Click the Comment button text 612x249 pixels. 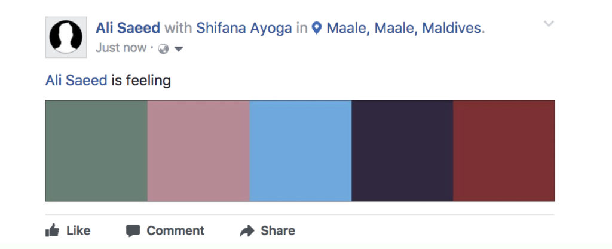click(x=176, y=230)
